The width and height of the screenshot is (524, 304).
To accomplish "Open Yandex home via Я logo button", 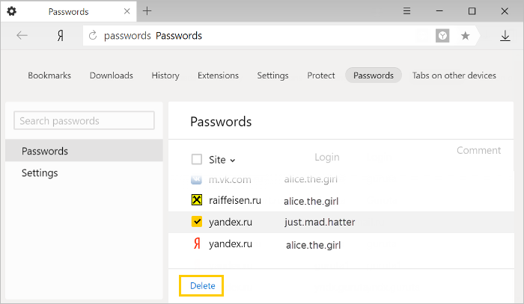I will [x=61, y=35].
